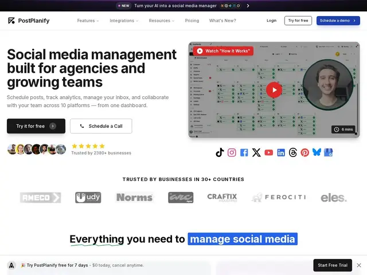The width and height of the screenshot is (367, 275).
Task: Click the arrow in top announcement bar
Action: (x=248, y=6)
